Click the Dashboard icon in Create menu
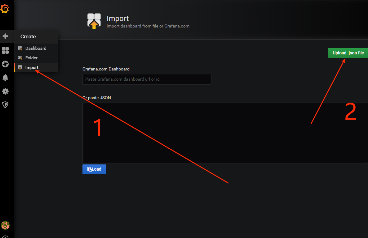This screenshot has width=368, height=238. pos(20,48)
